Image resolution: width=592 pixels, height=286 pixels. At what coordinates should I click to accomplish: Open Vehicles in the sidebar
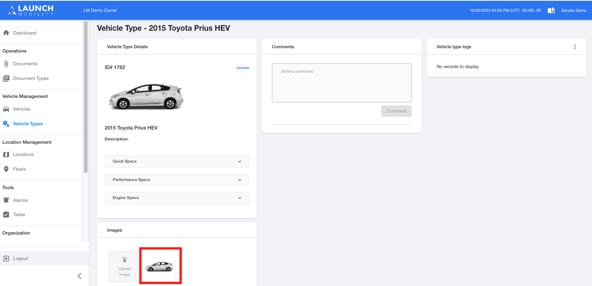[x=22, y=109]
